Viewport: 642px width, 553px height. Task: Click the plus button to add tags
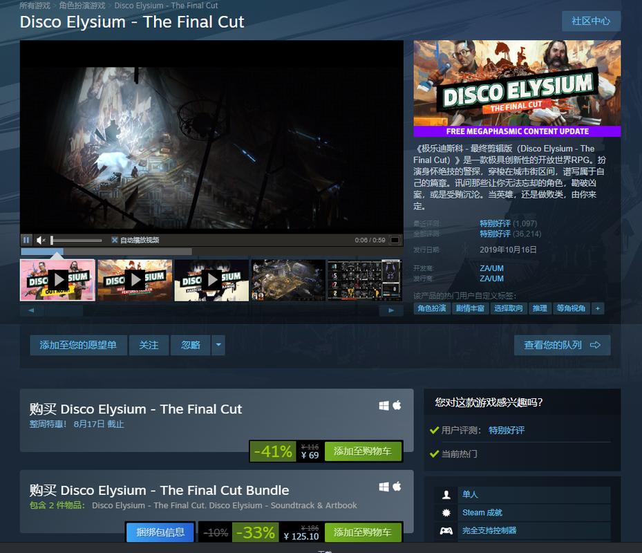(x=598, y=308)
